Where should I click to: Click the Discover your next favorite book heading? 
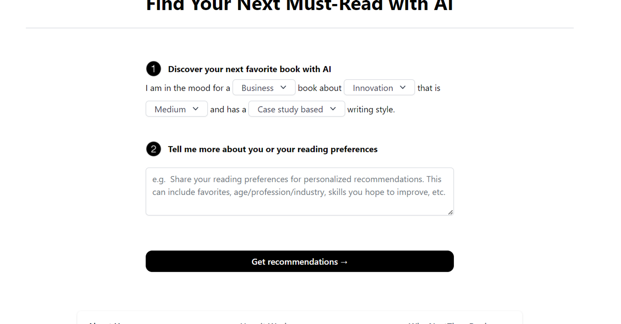pos(249,69)
